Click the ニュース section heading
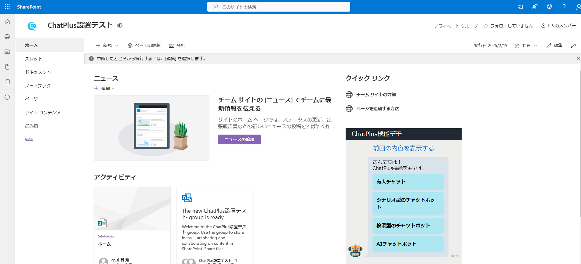581x264 pixels. [x=106, y=78]
